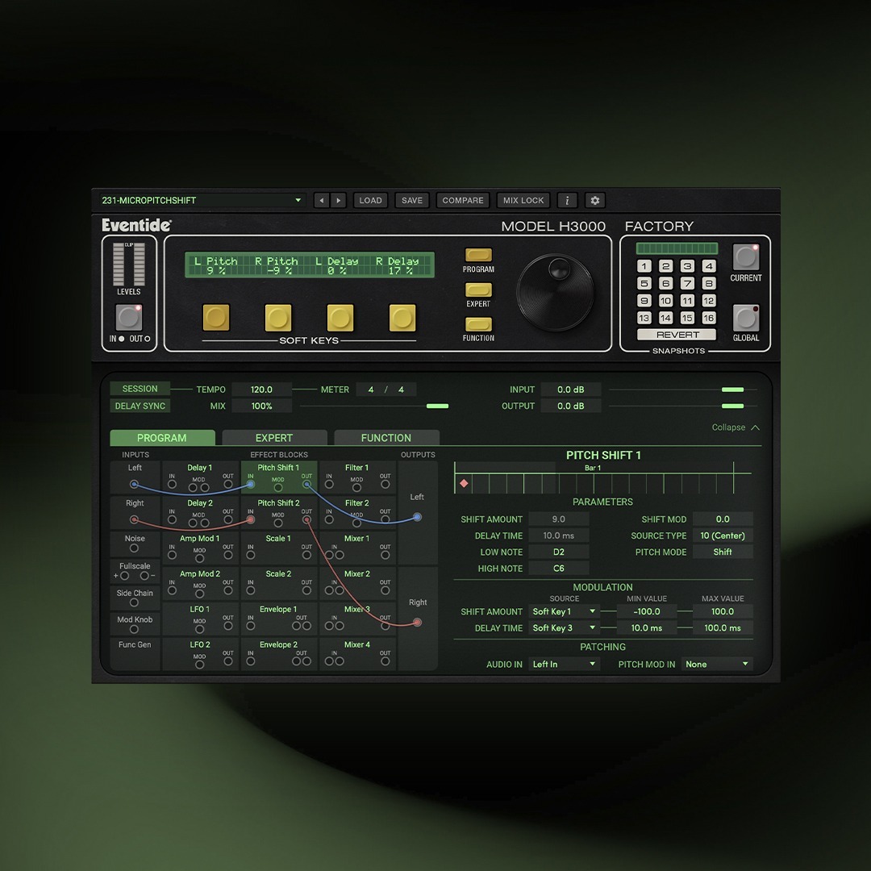The width and height of the screenshot is (871, 871).
Task: Switch the LEVELS meter between IN and OUT
Action: pyautogui.click(x=128, y=317)
